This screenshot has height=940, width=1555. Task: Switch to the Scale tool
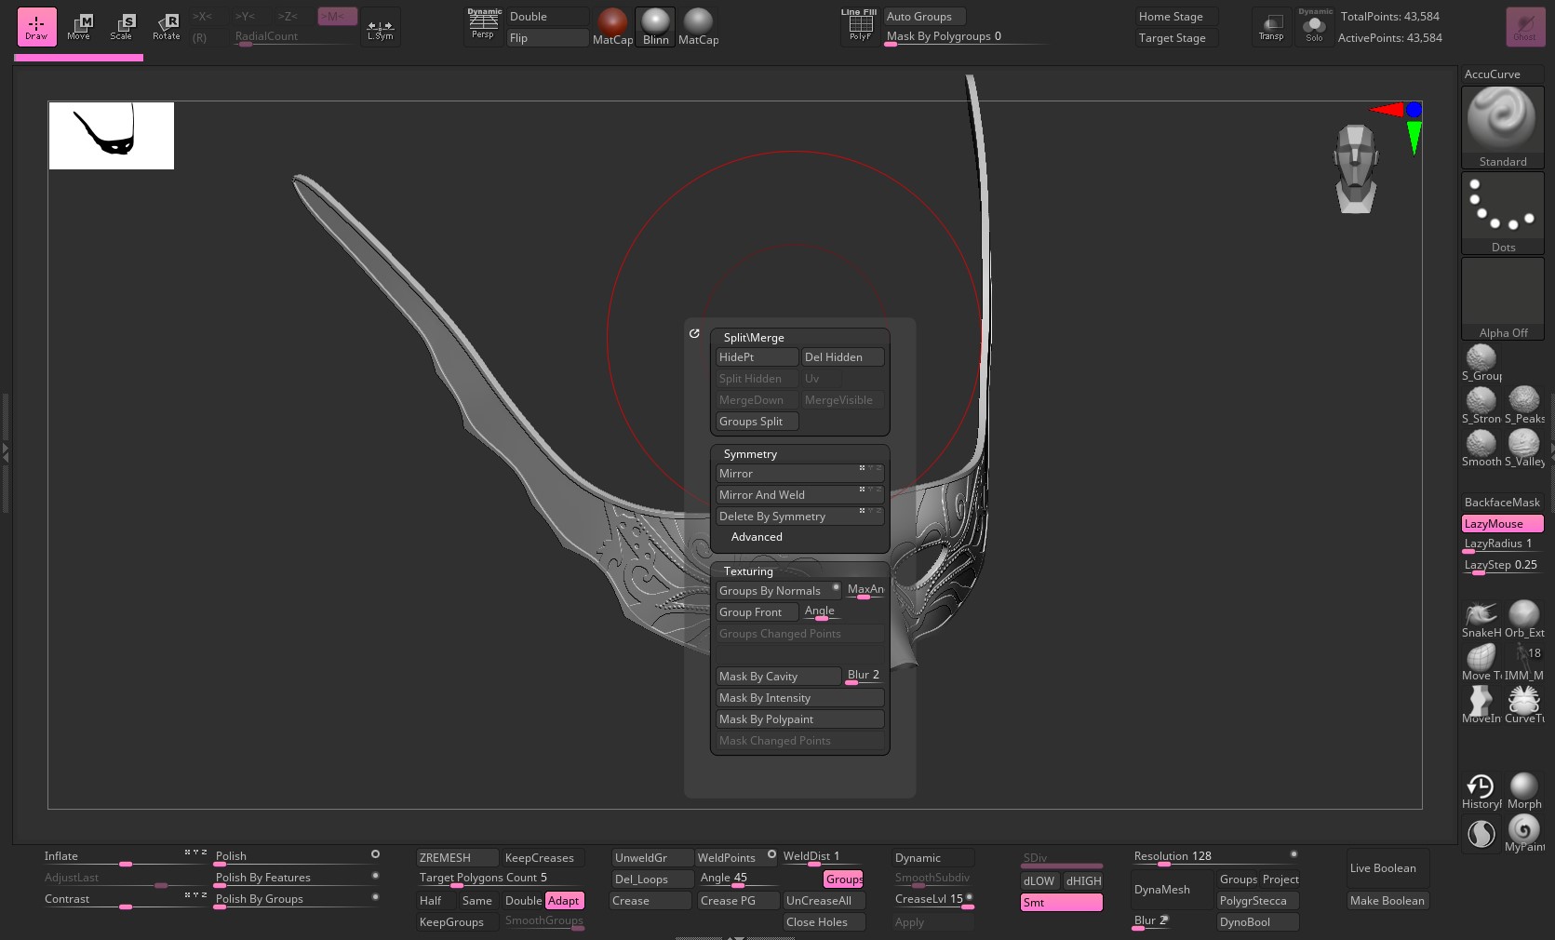122,27
